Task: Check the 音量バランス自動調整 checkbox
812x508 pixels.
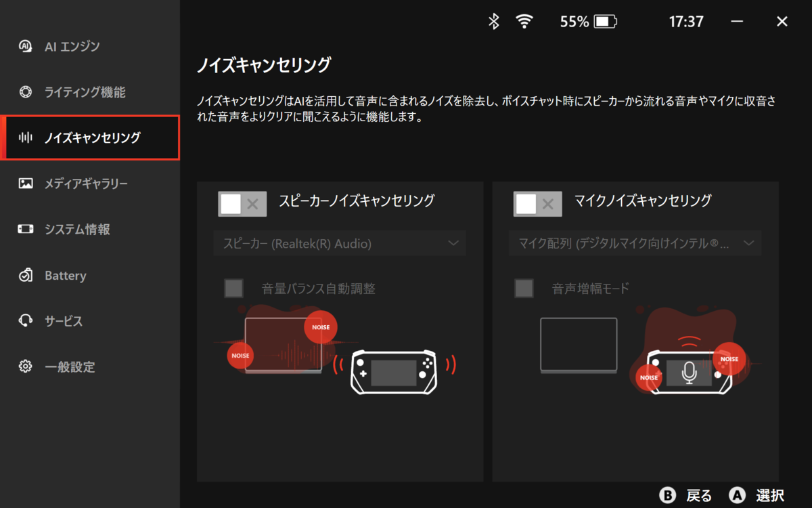Action: (234, 289)
